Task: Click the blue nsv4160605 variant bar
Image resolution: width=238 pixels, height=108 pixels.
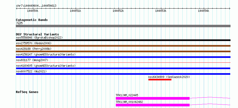Action: (x=123, y=68)
